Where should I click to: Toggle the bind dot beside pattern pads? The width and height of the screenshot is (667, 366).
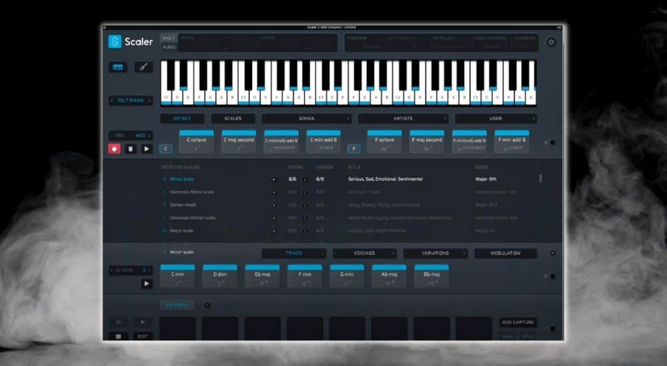(x=552, y=329)
